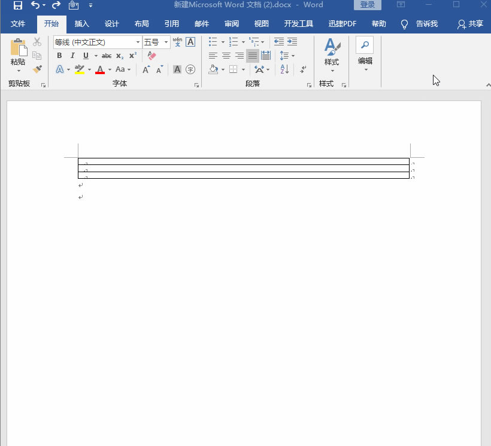Screen dimensions: 491x446
Task: Toggle Italic formatting
Action: point(72,56)
